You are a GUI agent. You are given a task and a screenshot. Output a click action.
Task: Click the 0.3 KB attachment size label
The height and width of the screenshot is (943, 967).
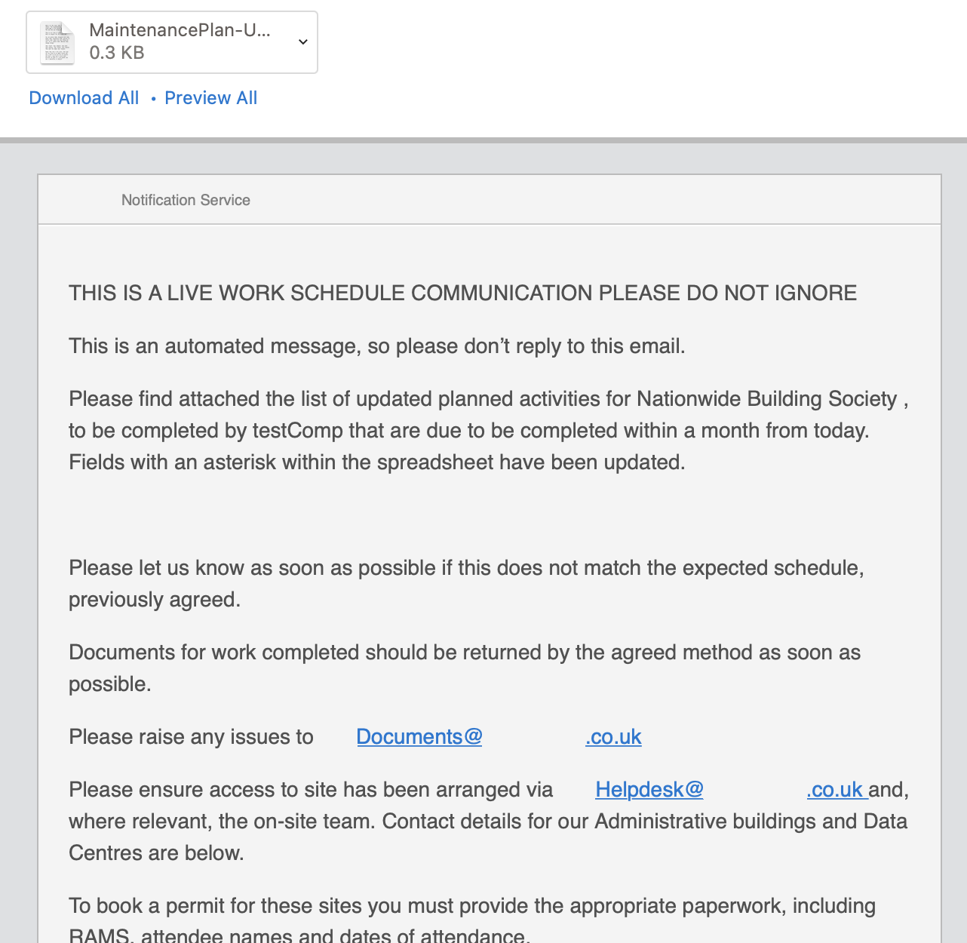(x=117, y=53)
